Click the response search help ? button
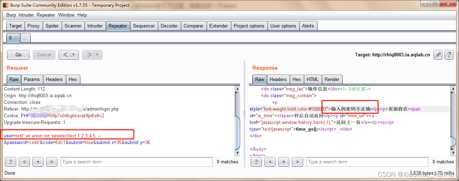 point(256,162)
